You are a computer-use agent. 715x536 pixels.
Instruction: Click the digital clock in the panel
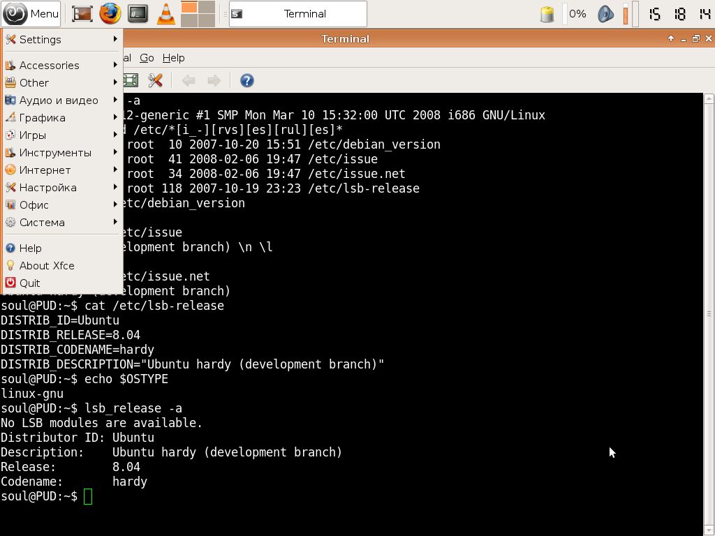(680, 14)
